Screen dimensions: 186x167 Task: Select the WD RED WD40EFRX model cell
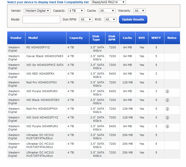pos(40,74)
